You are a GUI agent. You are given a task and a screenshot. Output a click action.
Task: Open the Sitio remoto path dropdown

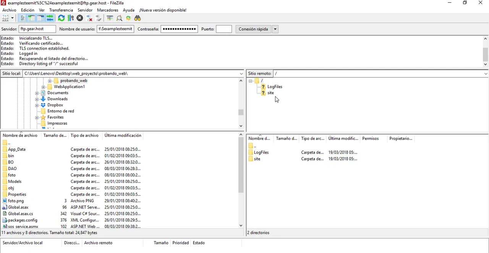click(x=486, y=74)
